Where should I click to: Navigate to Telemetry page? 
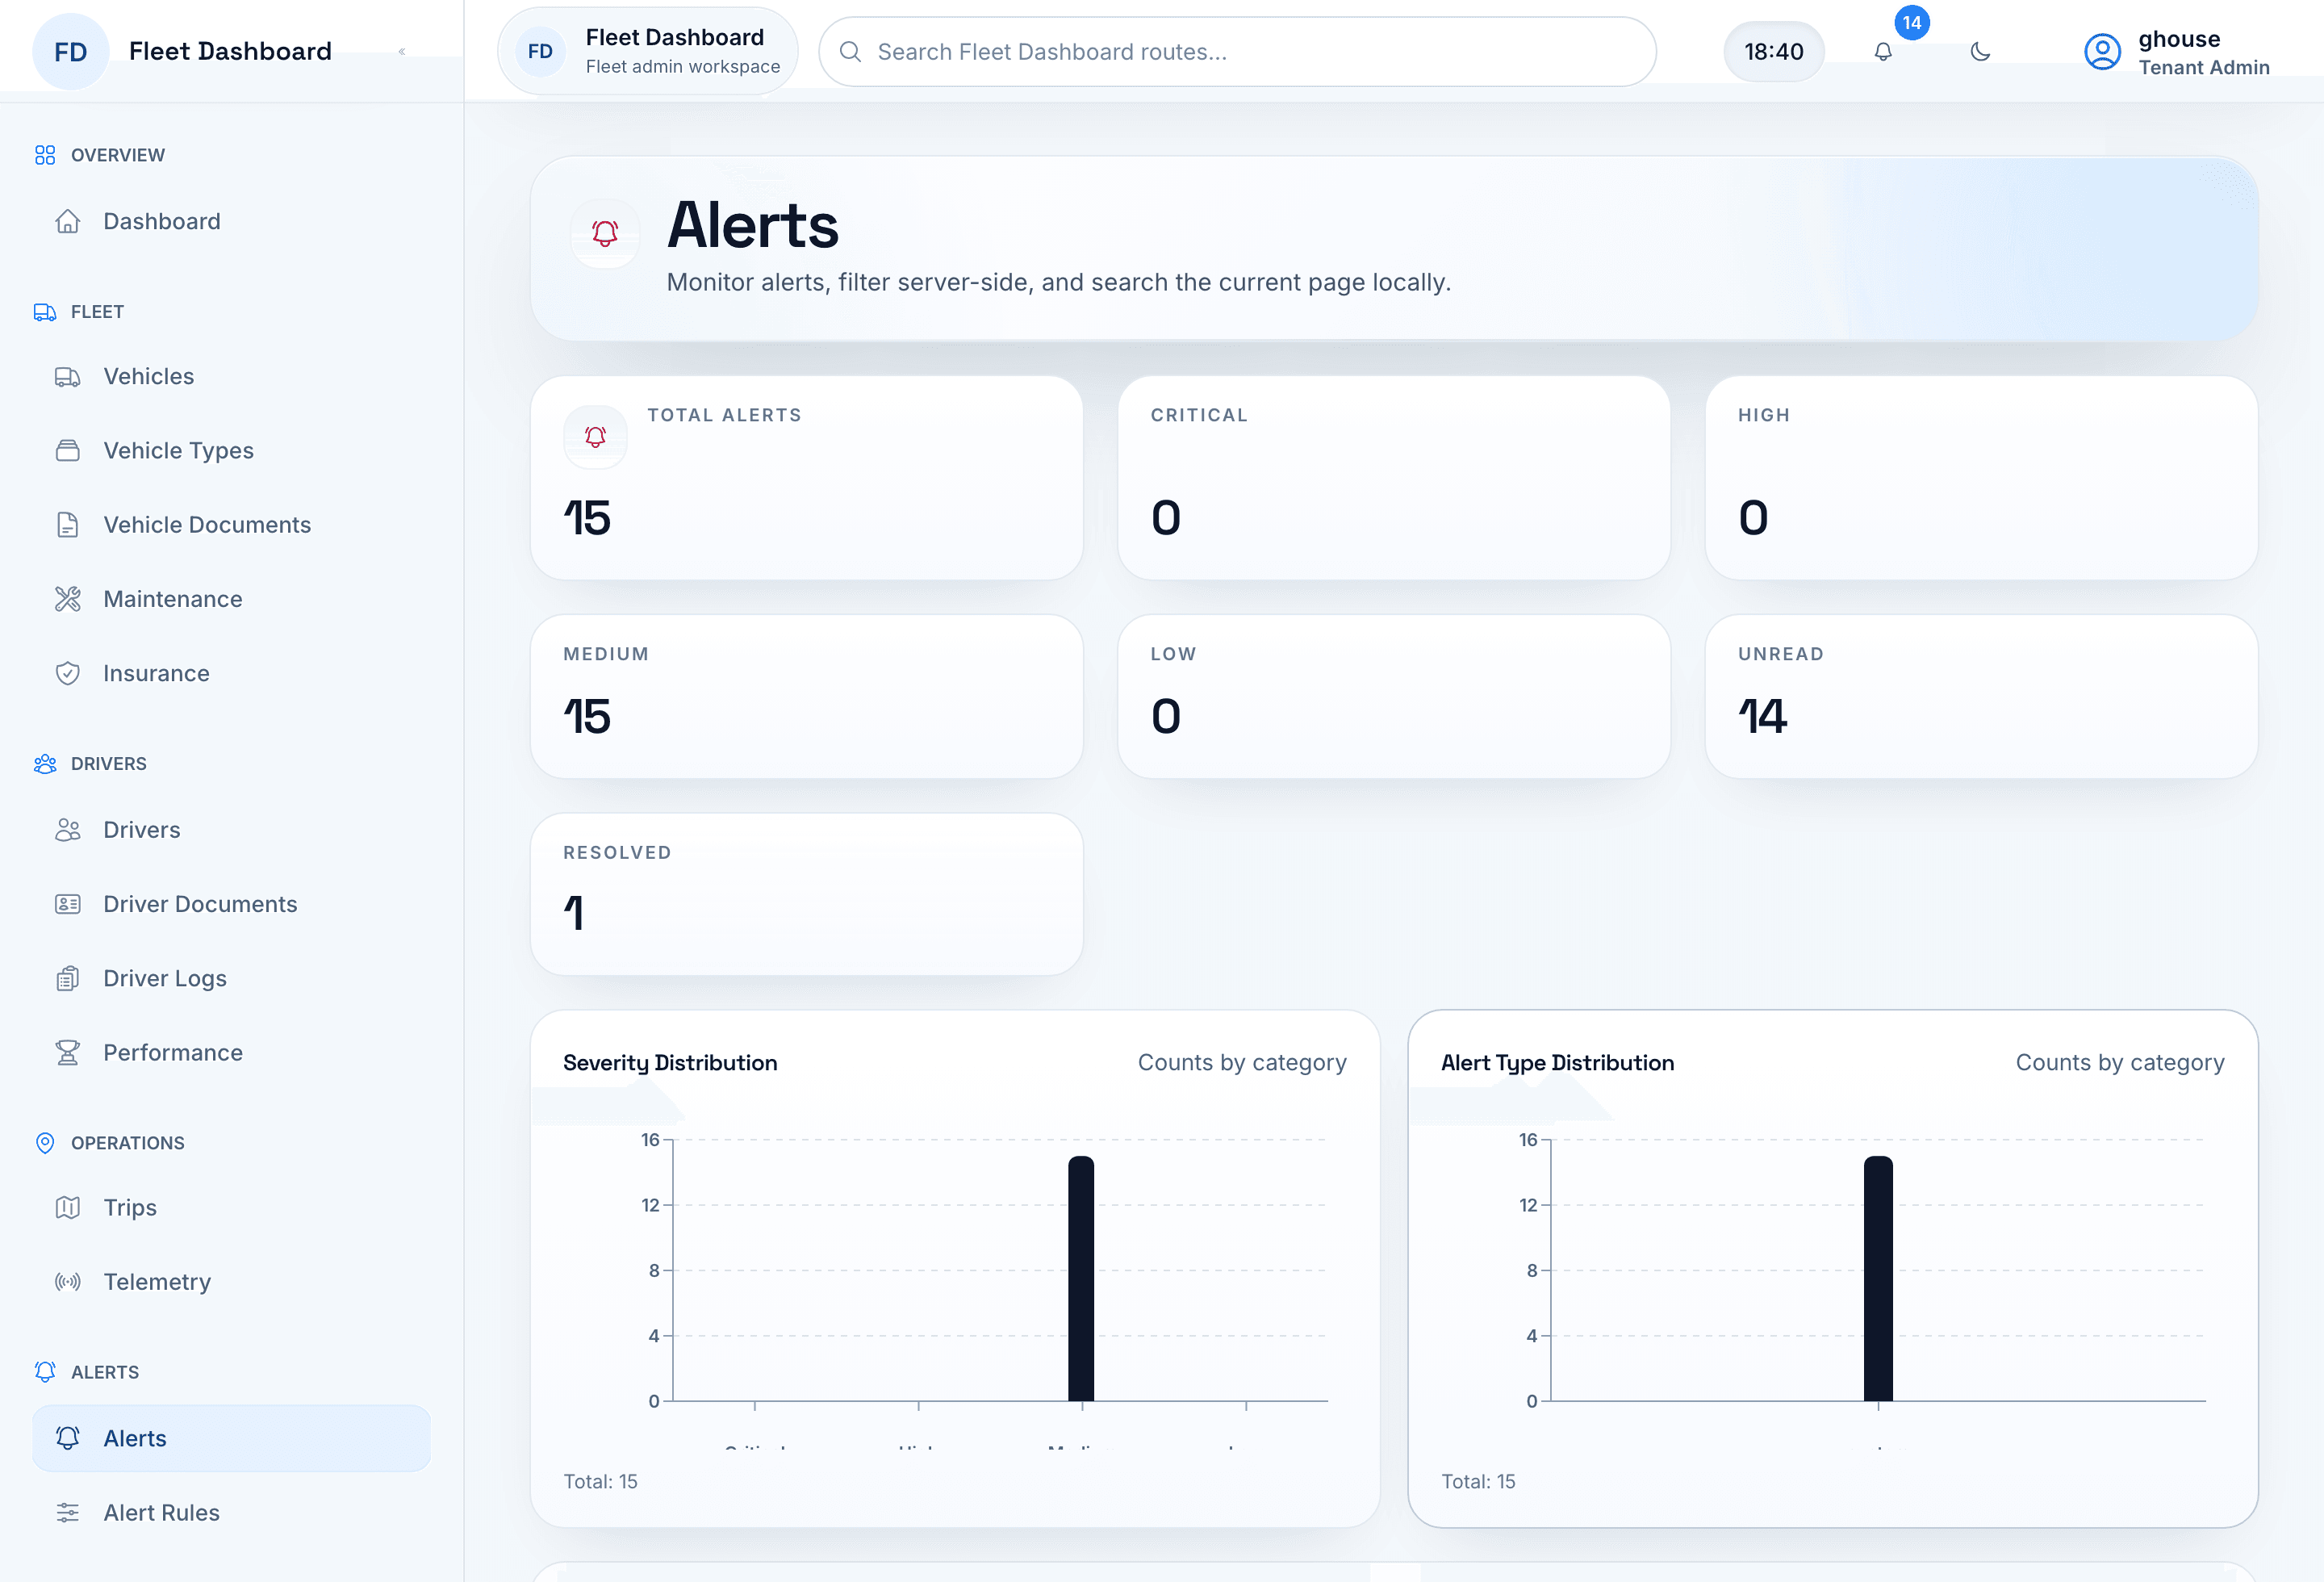click(231, 1281)
